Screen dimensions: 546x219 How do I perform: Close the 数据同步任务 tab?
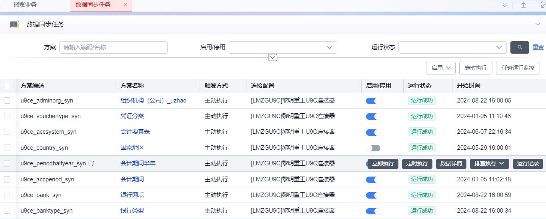tap(126, 5)
